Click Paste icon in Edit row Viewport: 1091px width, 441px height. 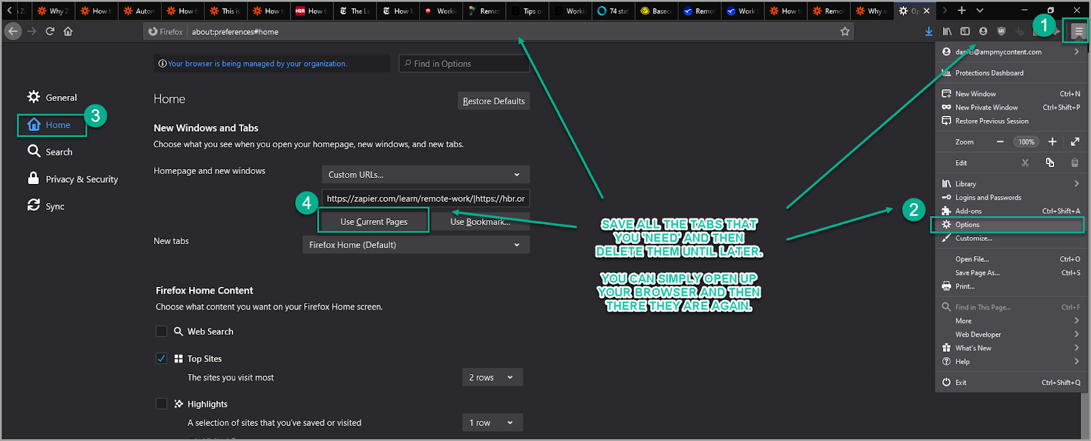[1075, 163]
